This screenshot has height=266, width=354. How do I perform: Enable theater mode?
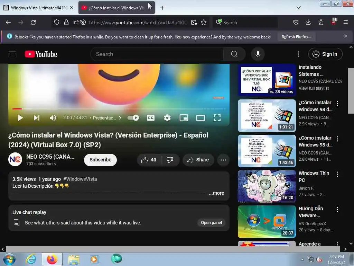pyautogui.click(x=200, y=118)
